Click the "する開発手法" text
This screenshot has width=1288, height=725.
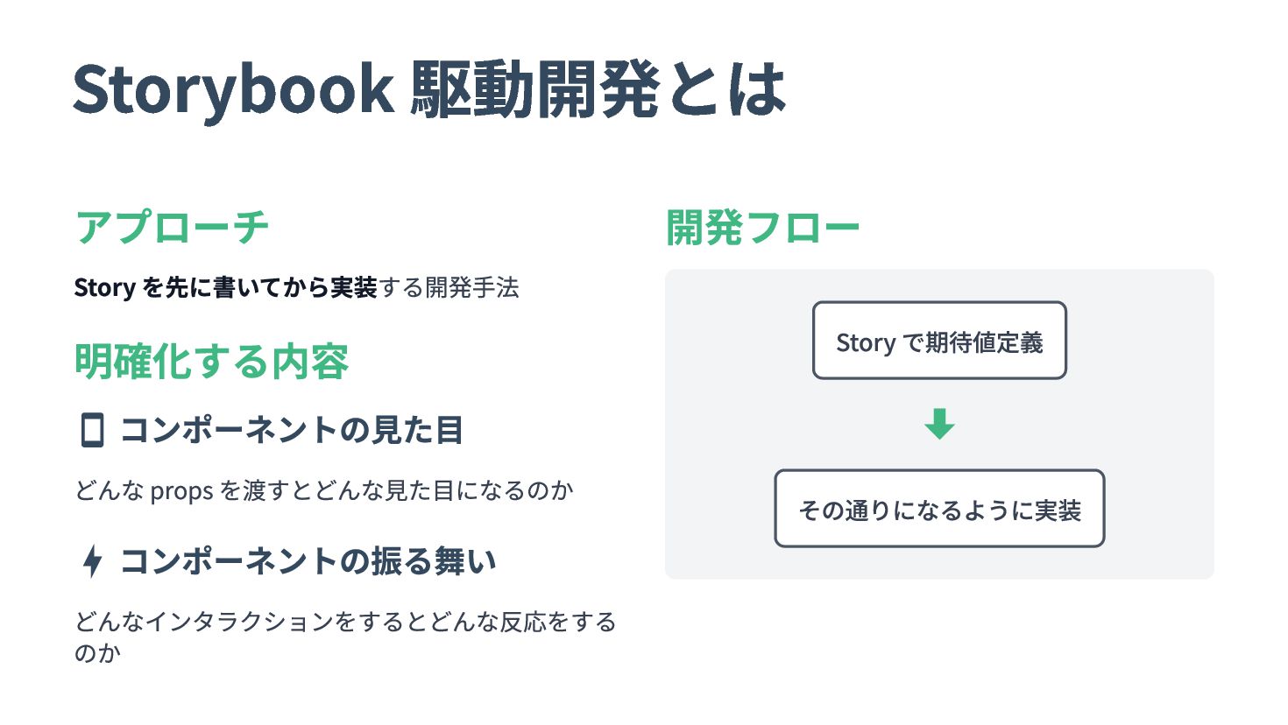click(449, 287)
